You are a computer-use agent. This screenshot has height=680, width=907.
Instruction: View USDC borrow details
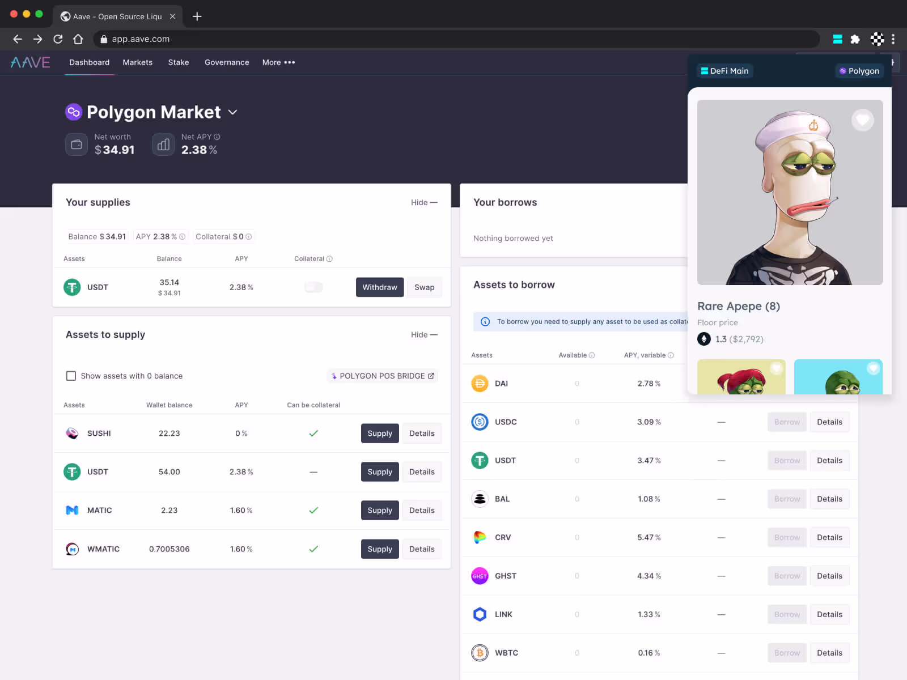click(829, 422)
